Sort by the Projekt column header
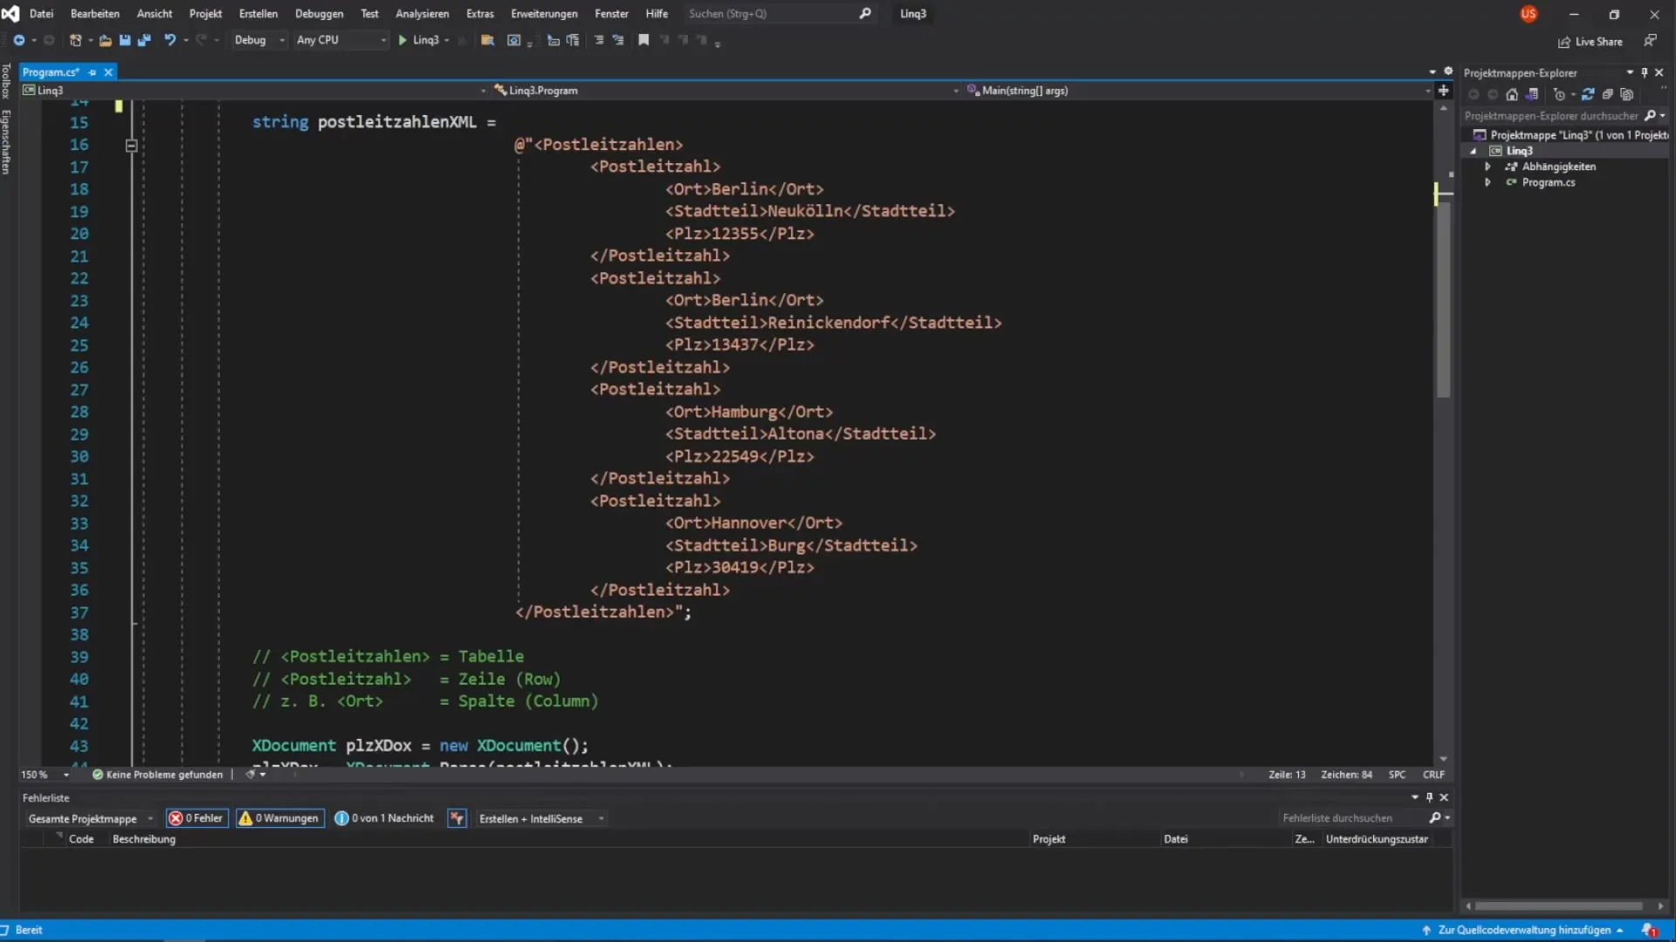1676x942 pixels. 1049,839
